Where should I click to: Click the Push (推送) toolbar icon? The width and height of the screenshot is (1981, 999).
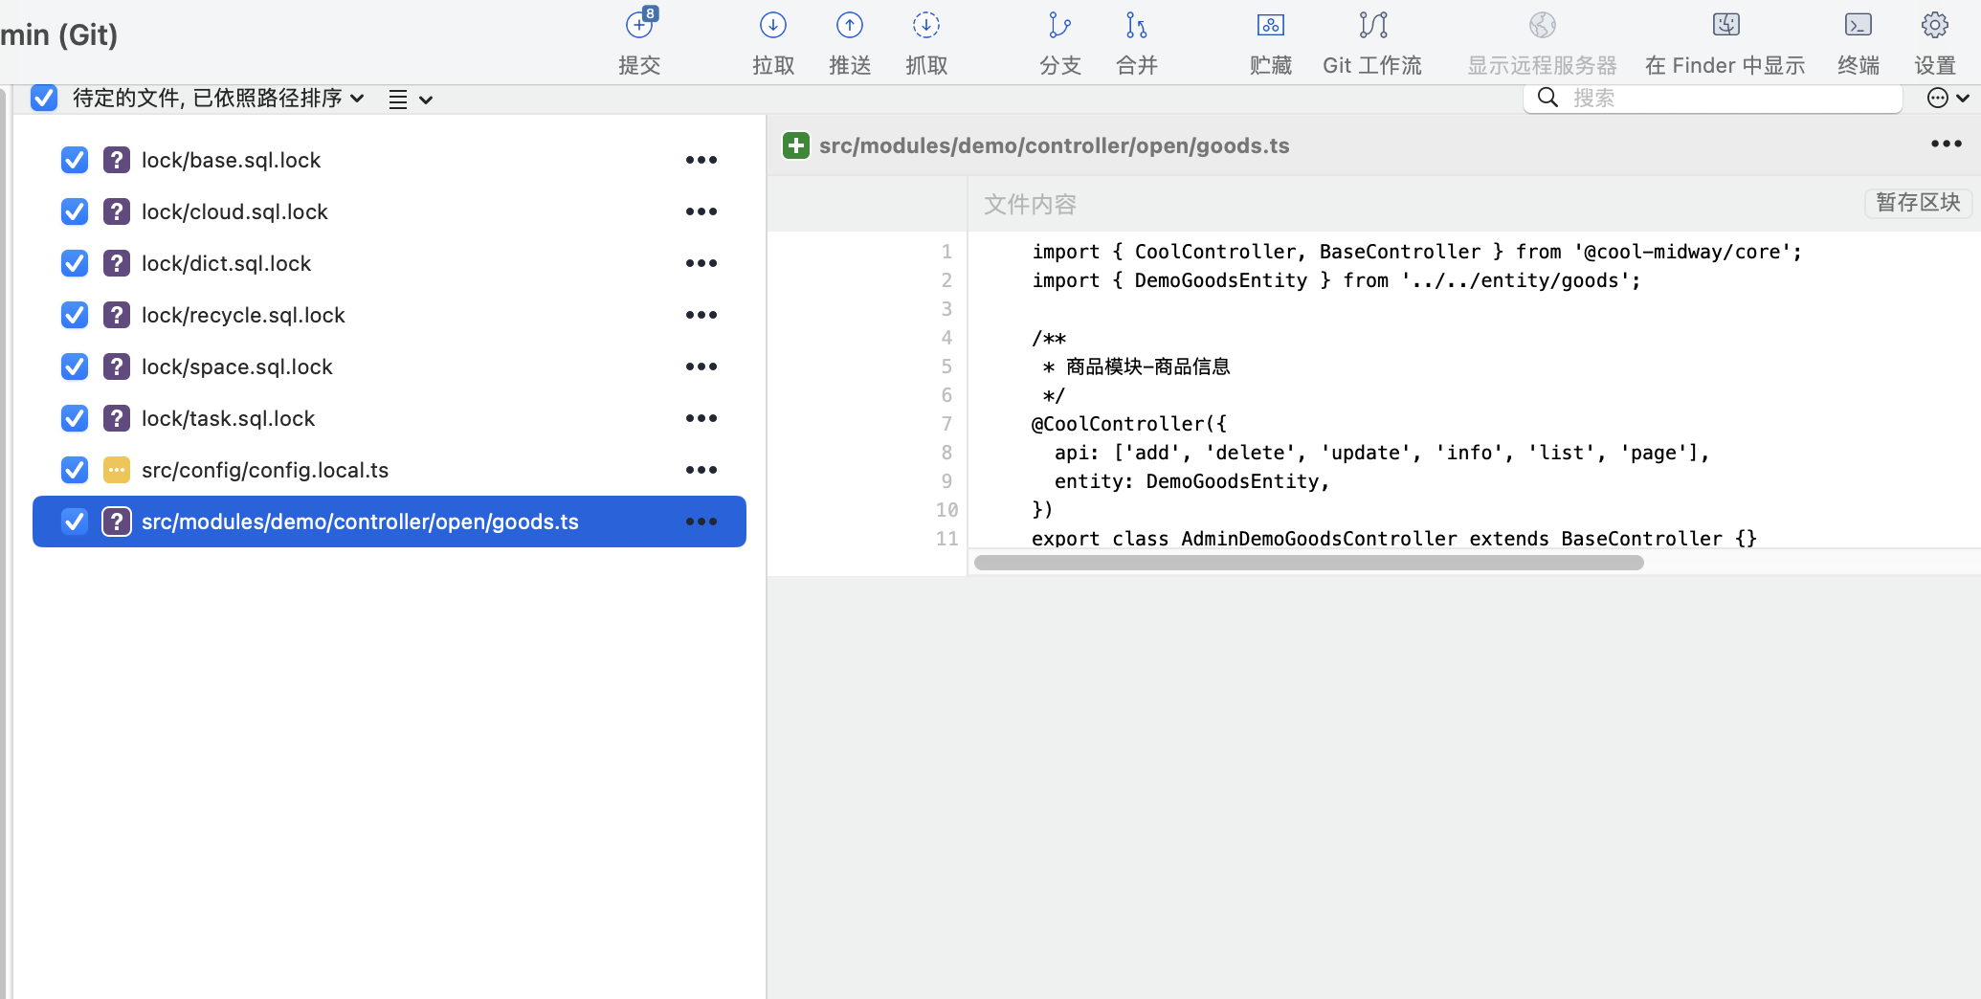click(850, 25)
